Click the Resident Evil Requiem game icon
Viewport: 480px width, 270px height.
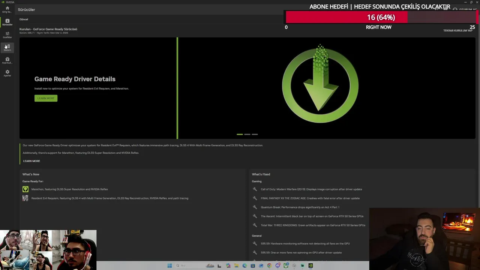coord(25,198)
